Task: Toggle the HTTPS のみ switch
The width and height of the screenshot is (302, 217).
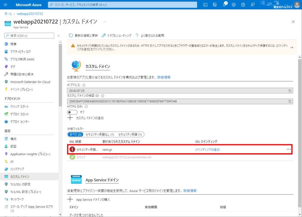Action: (72, 112)
